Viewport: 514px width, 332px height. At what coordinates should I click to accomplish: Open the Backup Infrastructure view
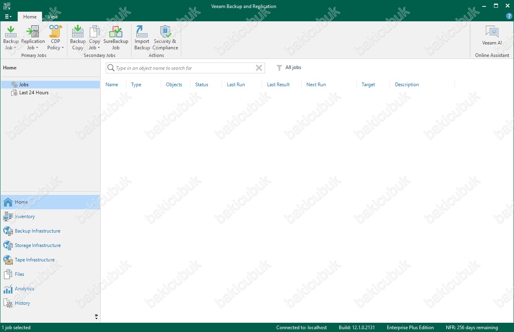point(37,231)
